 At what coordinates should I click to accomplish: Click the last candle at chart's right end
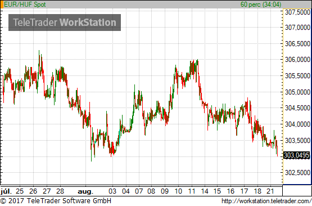tap(277, 151)
